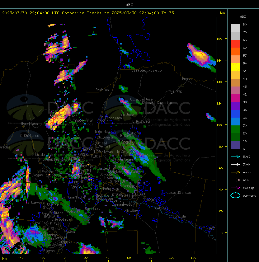
Task: Click the '-20' km tick label
Action: [x=42, y=258]
